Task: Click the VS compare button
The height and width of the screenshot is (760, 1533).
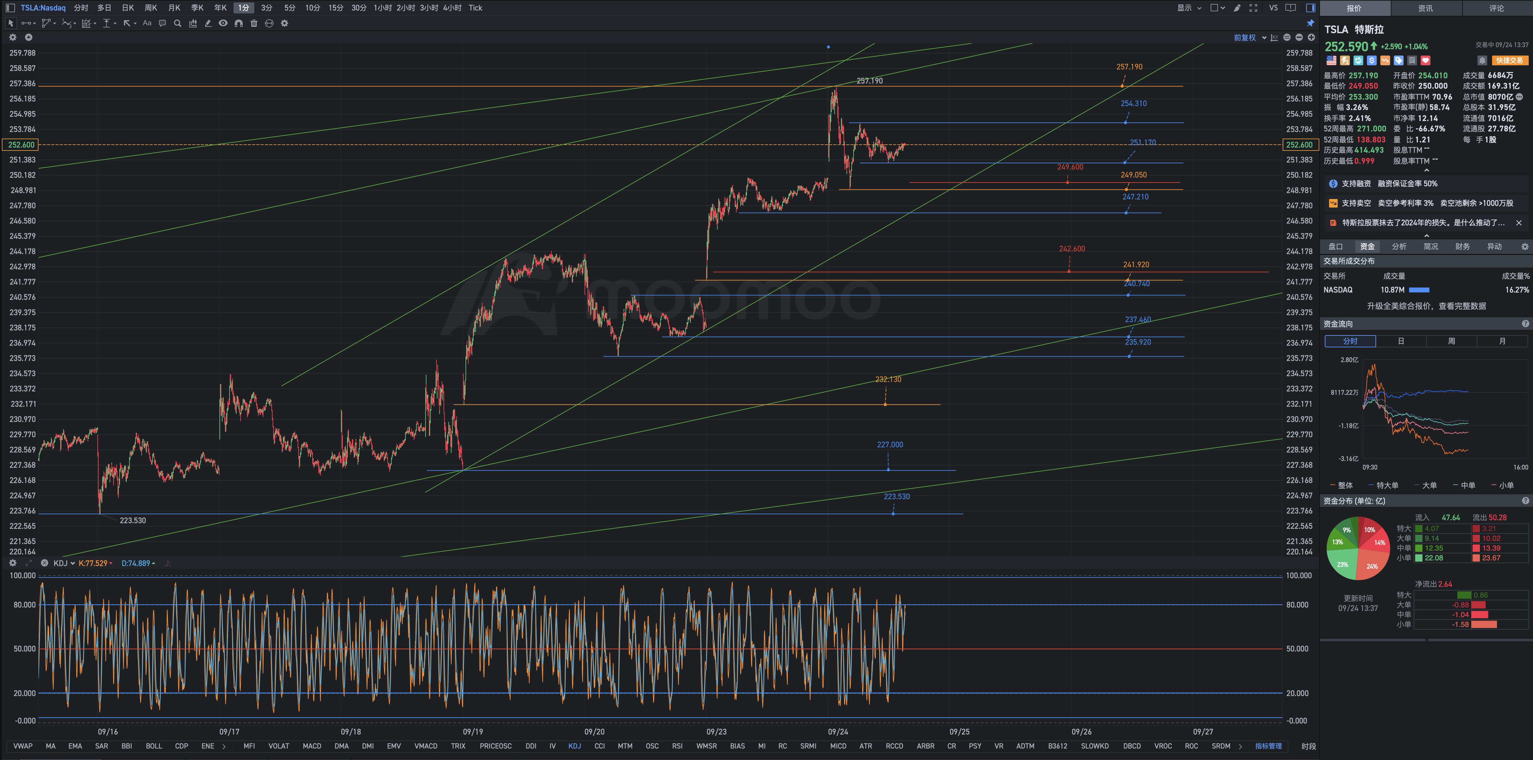Action: (1273, 8)
